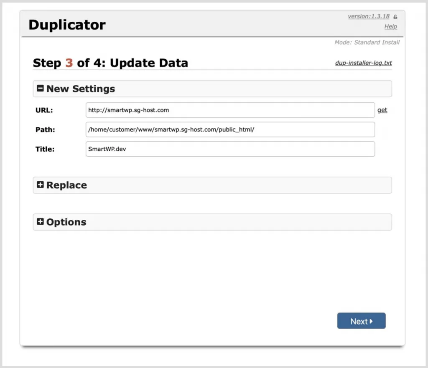Click the square icon beside New Settings
Image resolution: width=428 pixels, height=368 pixels.
click(41, 88)
